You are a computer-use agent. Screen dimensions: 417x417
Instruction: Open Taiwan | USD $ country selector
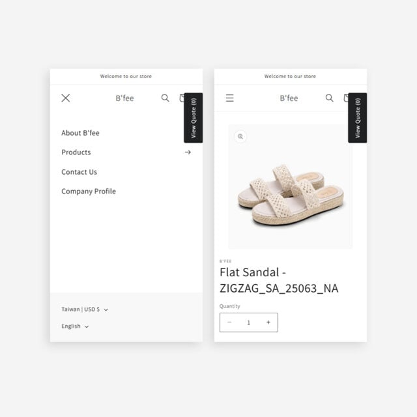pos(85,309)
